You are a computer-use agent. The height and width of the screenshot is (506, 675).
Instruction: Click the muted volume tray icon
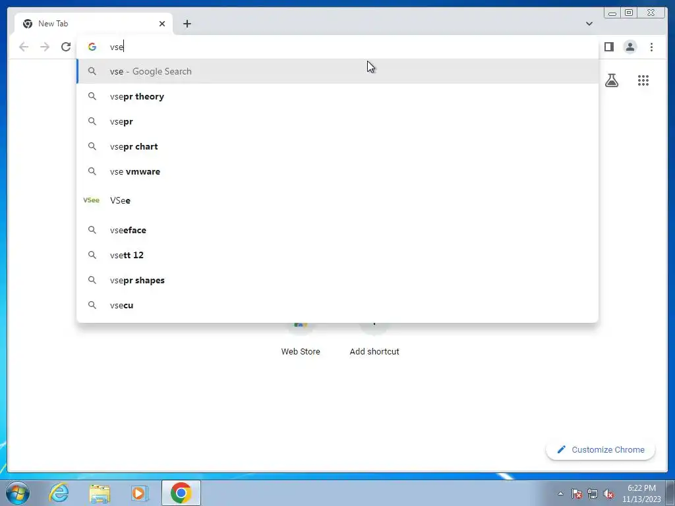[x=608, y=493]
